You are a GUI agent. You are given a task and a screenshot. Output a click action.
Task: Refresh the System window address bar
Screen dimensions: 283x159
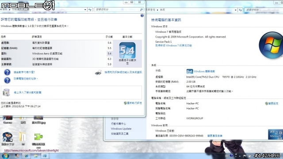[x=240, y=10]
